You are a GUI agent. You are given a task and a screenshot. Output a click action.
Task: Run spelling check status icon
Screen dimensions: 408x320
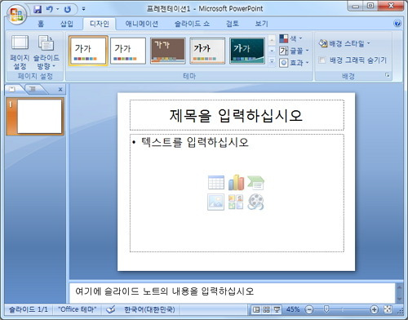click(110, 309)
